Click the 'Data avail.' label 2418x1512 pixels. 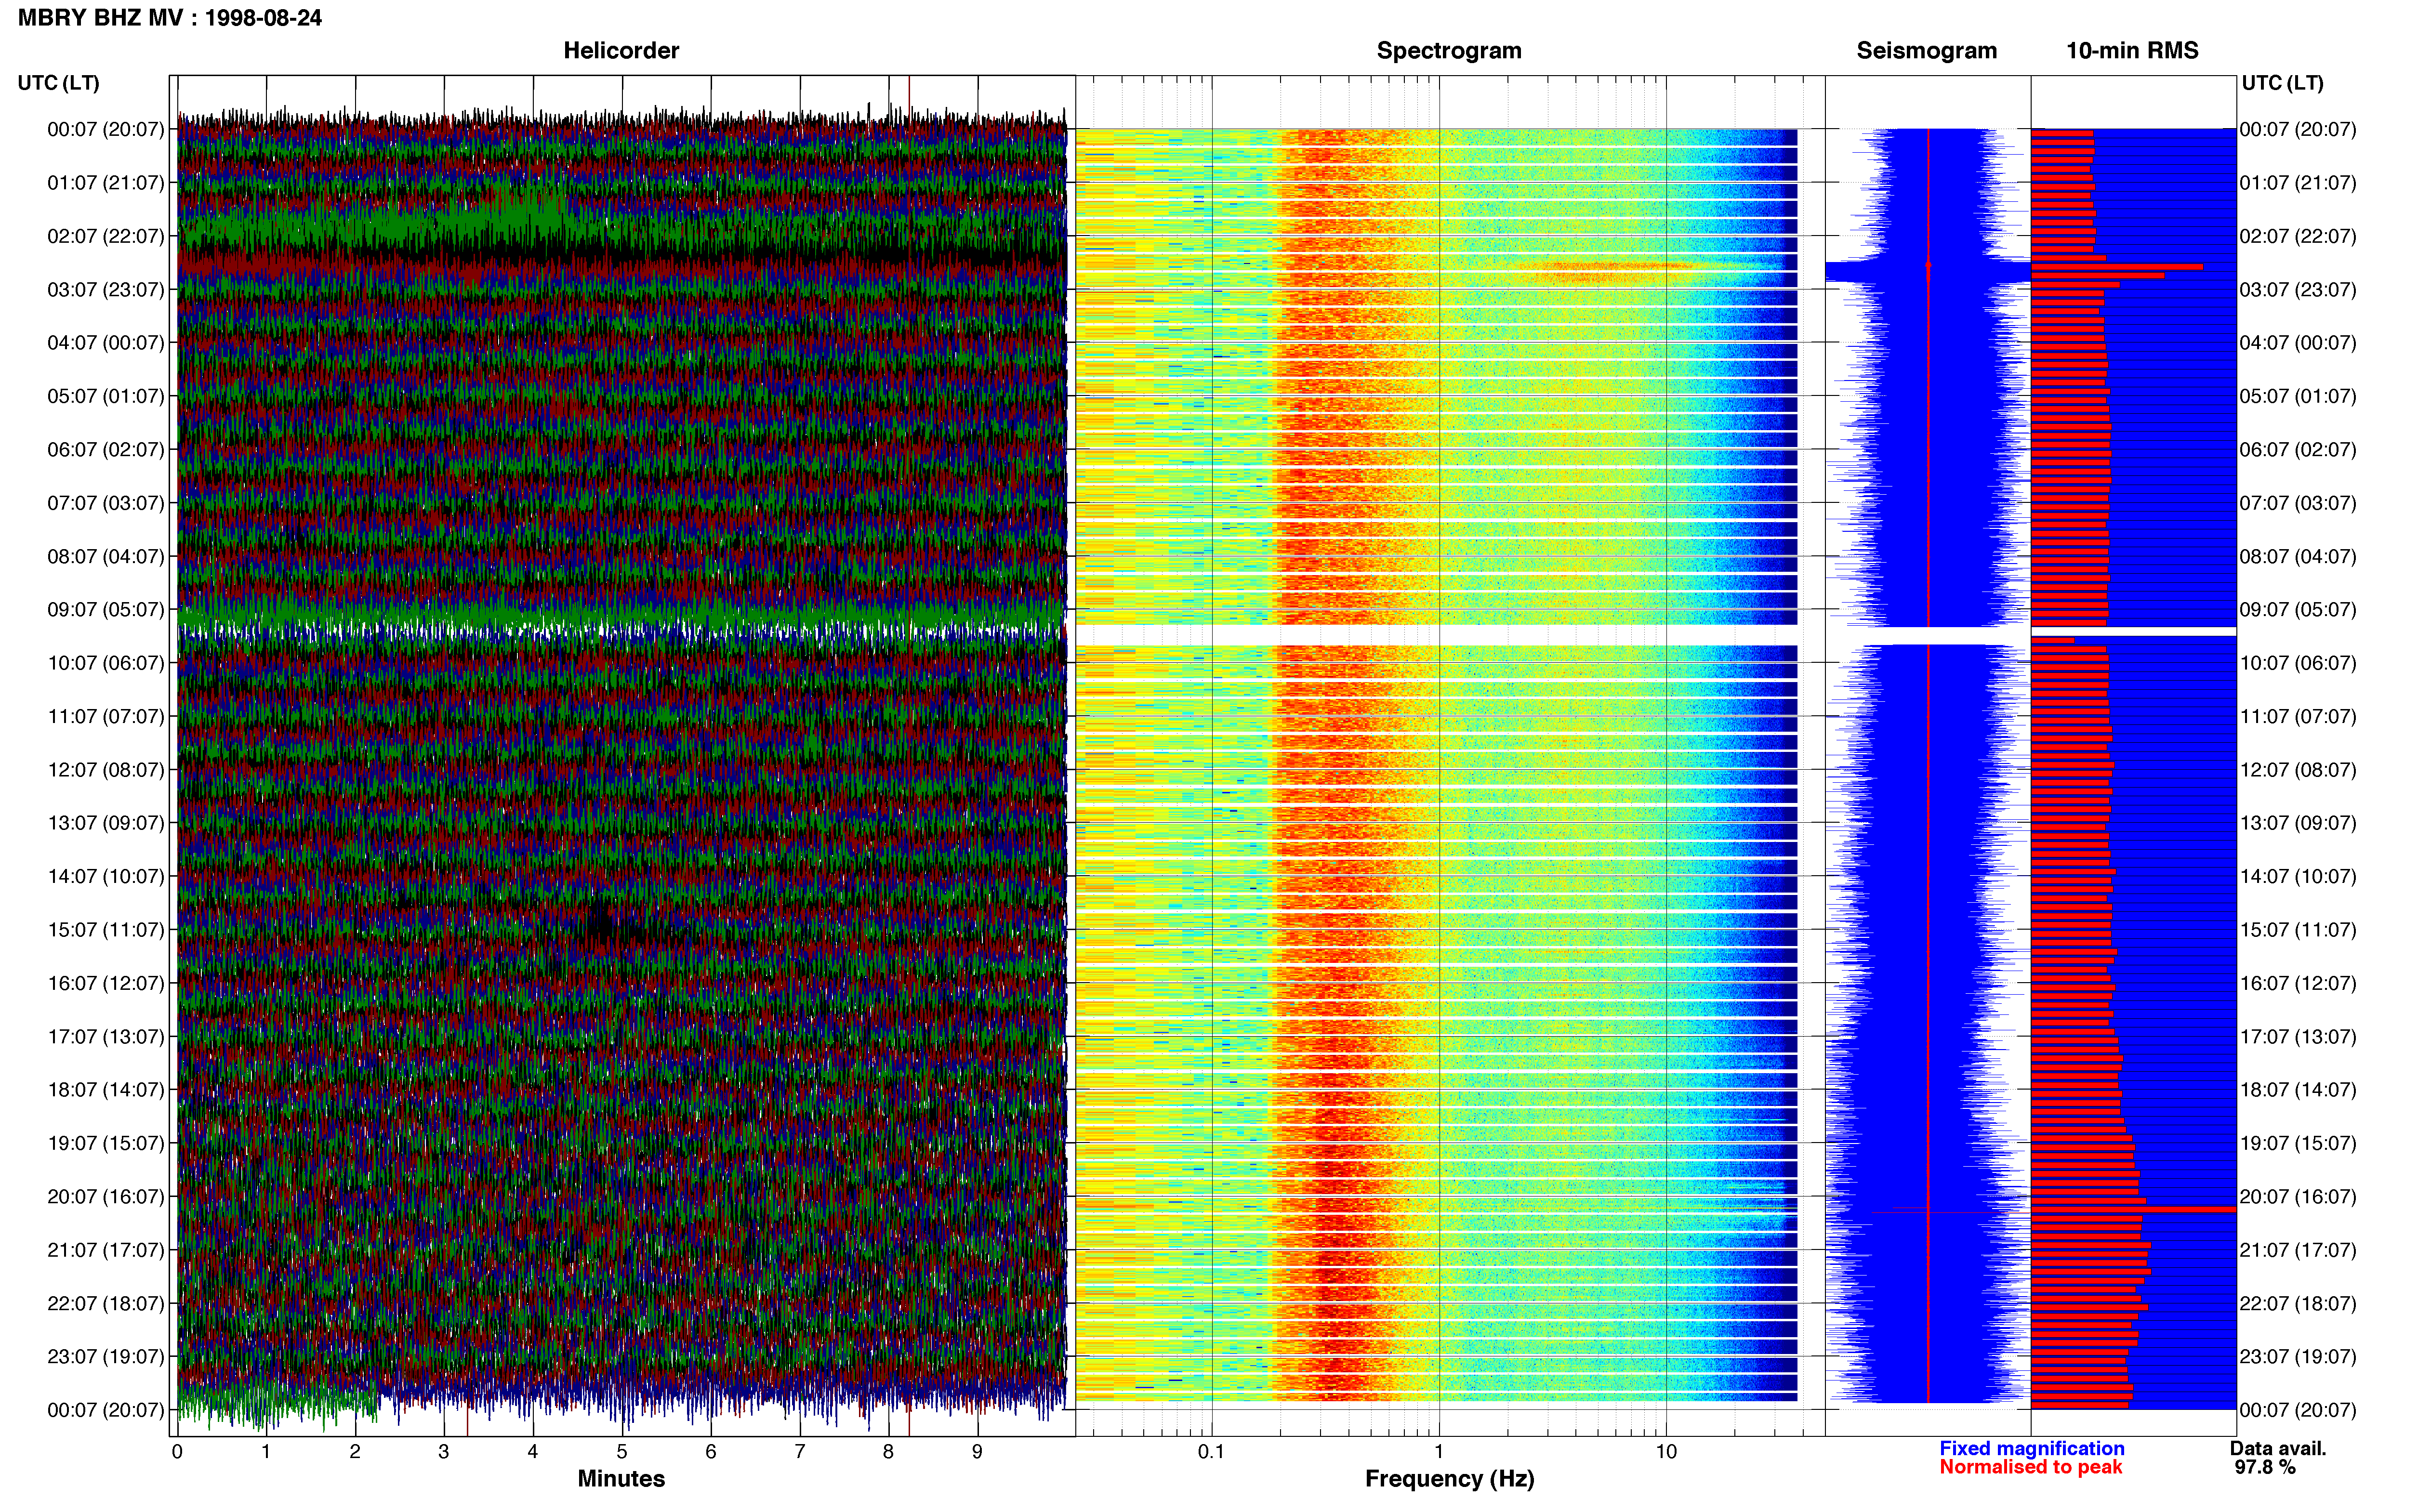(2278, 1448)
